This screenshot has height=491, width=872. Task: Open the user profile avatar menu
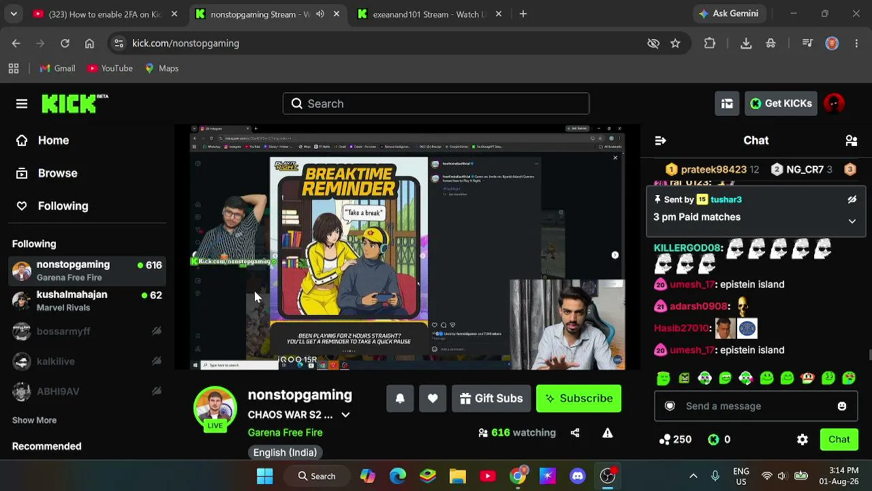coord(834,104)
